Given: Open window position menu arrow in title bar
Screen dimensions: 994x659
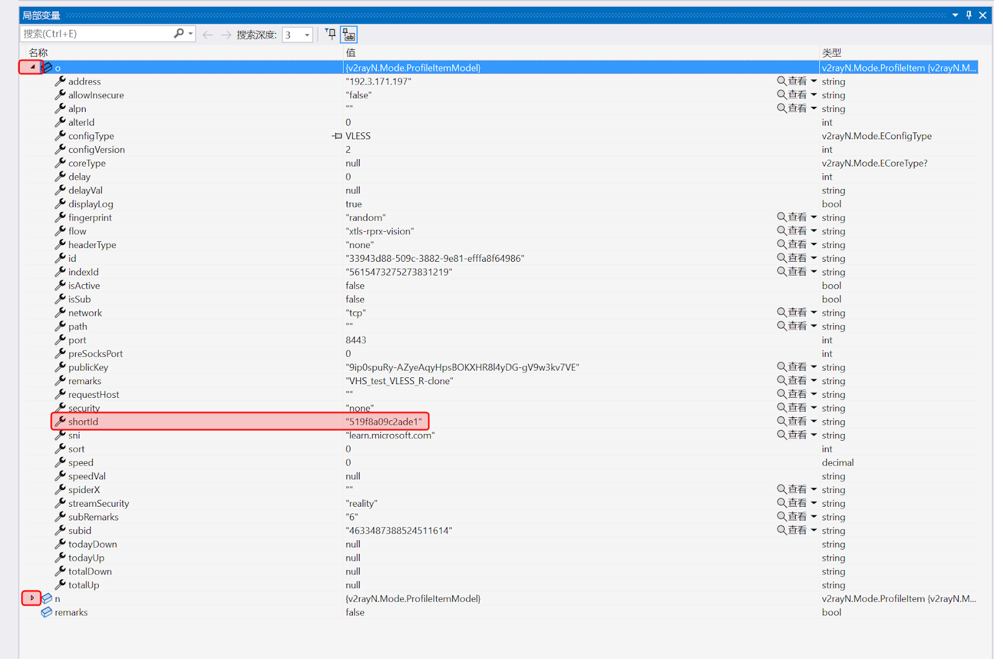Looking at the screenshot, I should [955, 15].
